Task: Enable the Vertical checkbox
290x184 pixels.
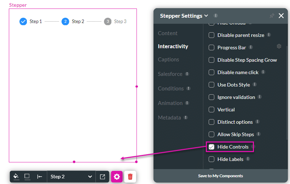Action: (x=211, y=110)
